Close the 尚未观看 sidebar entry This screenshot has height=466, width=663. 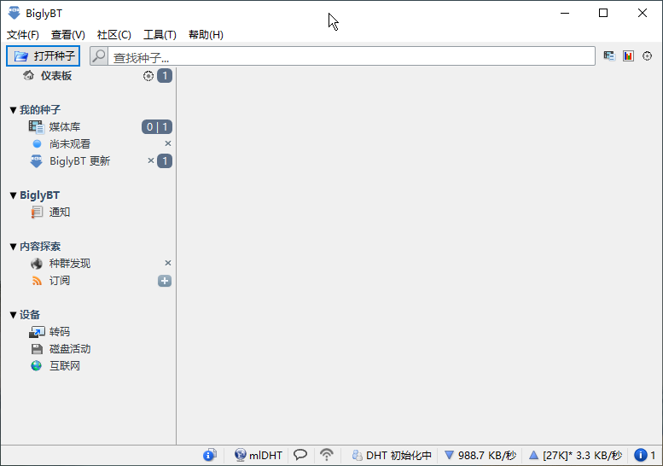tap(168, 144)
